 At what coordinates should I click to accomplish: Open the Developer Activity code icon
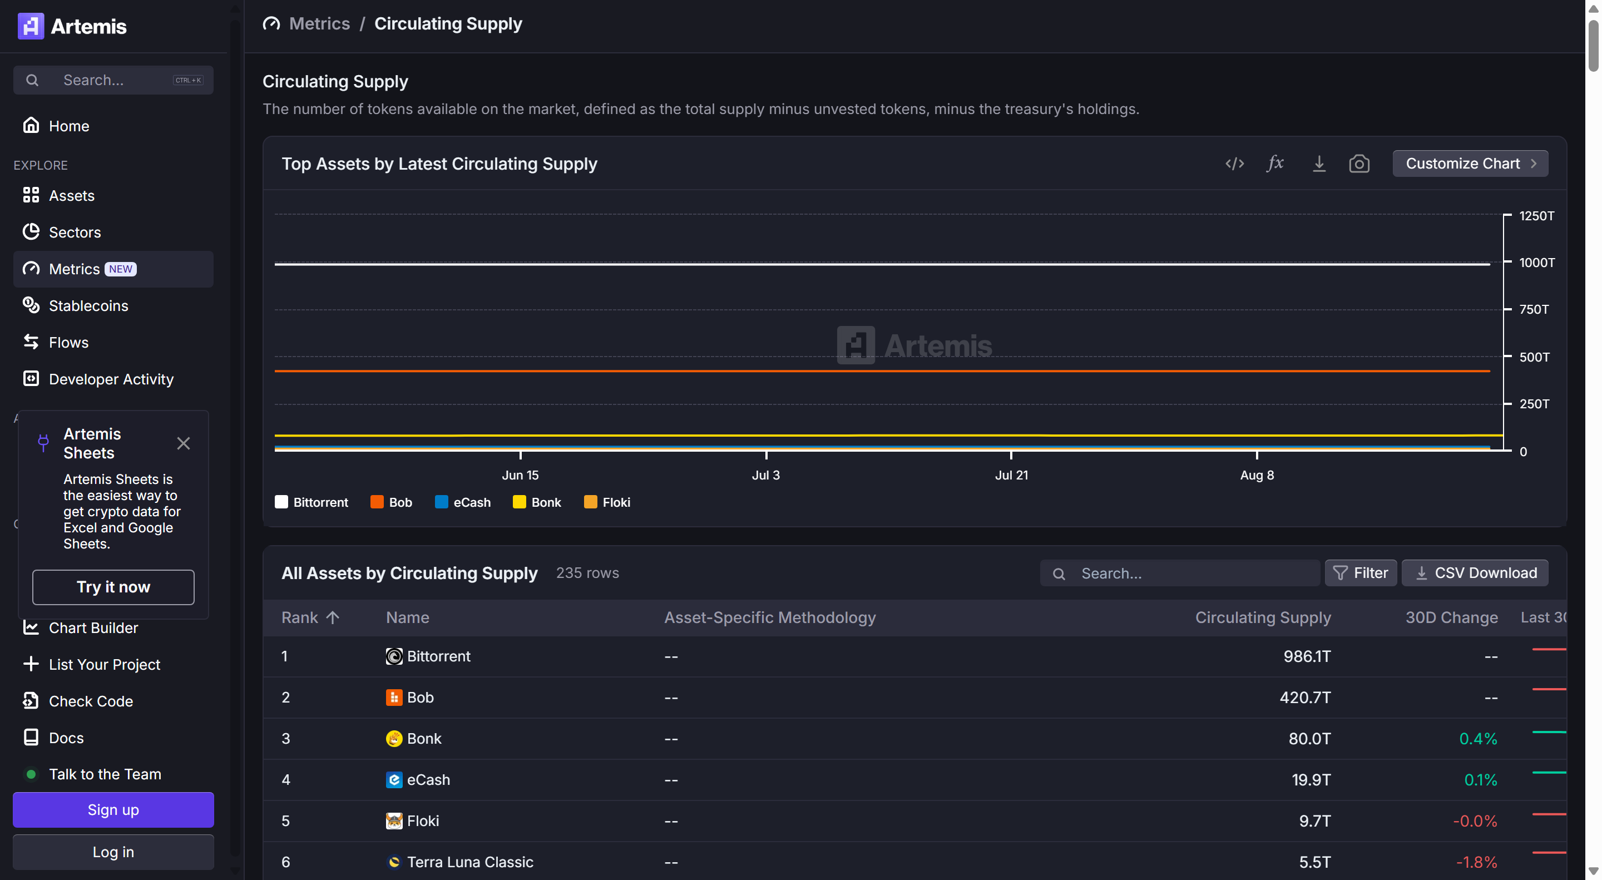click(31, 378)
